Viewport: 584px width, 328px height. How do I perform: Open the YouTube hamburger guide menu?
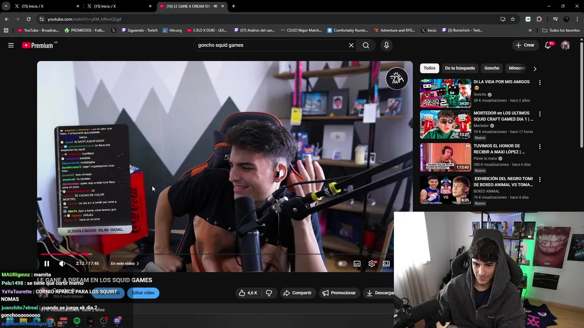point(11,45)
